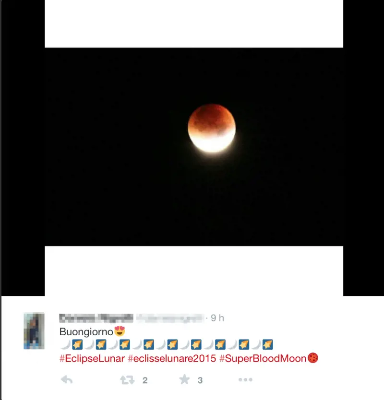Click the blurred username handle
Viewport: 384px width, 400px height.
(x=170, y=318)
